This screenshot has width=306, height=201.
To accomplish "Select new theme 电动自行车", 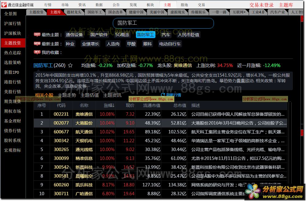I will click(170, 44).
